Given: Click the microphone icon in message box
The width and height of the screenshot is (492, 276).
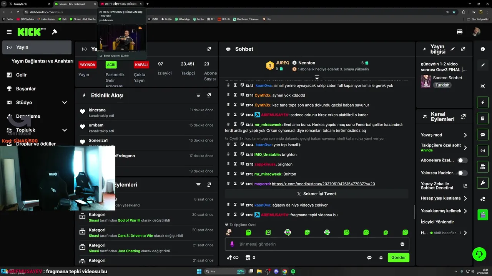Looking at the screenshot, I should [232, 244].
